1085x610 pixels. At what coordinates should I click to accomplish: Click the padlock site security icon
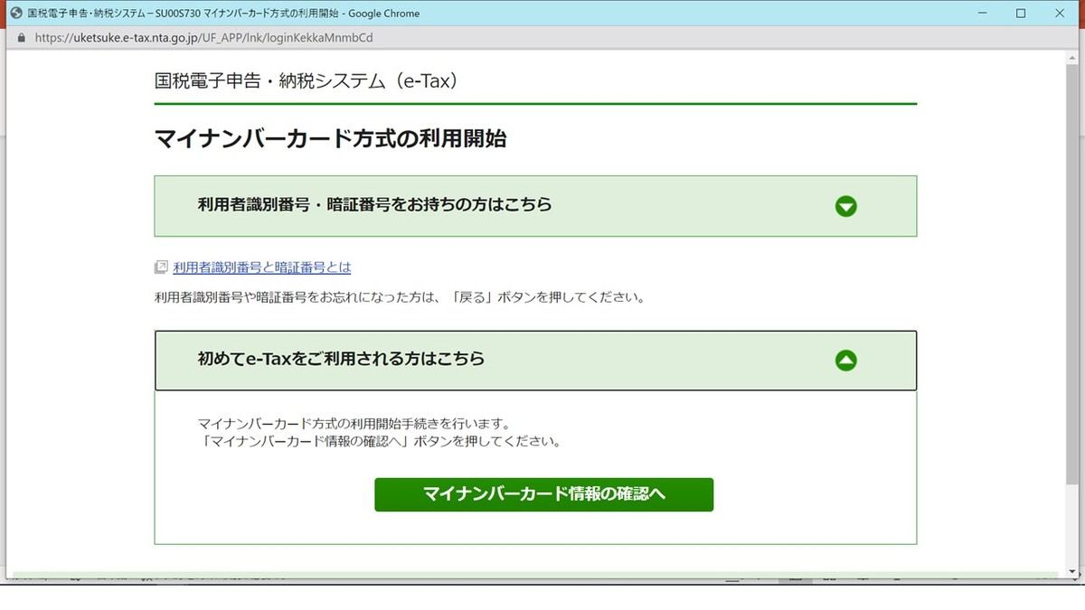click(23, 38)
